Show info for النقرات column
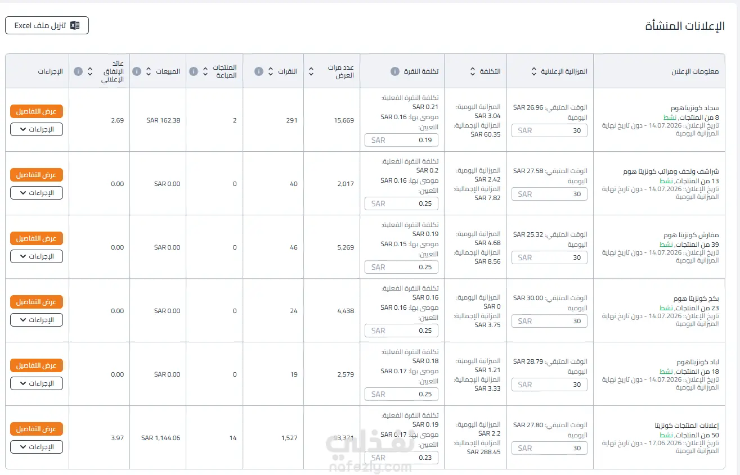Viewport: 740px width, 475px height. click(259, 71)
